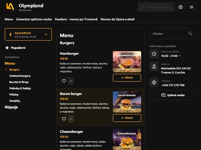Open Foodora - rozvoz po Trutnově link
The height and width of the screenshot is (150, 201).
coord(76,19)
